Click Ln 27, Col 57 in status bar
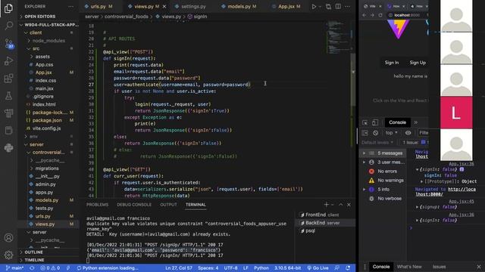Image resolution: width=485 pixels, height=272 pixels. coord(179,268)
